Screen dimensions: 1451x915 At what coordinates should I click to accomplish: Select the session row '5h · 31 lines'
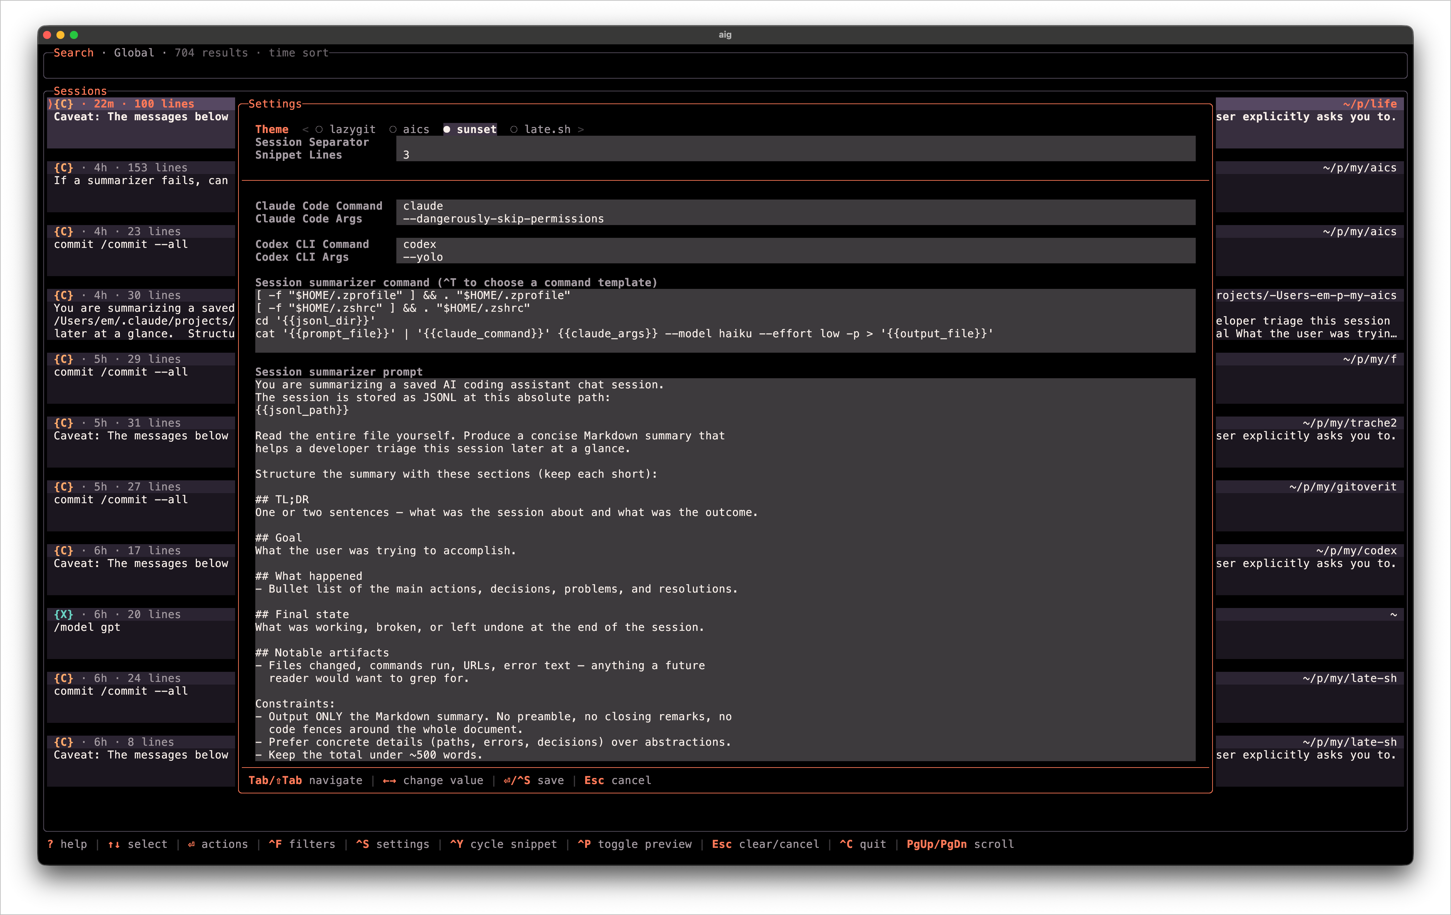[x=141, y=442]
